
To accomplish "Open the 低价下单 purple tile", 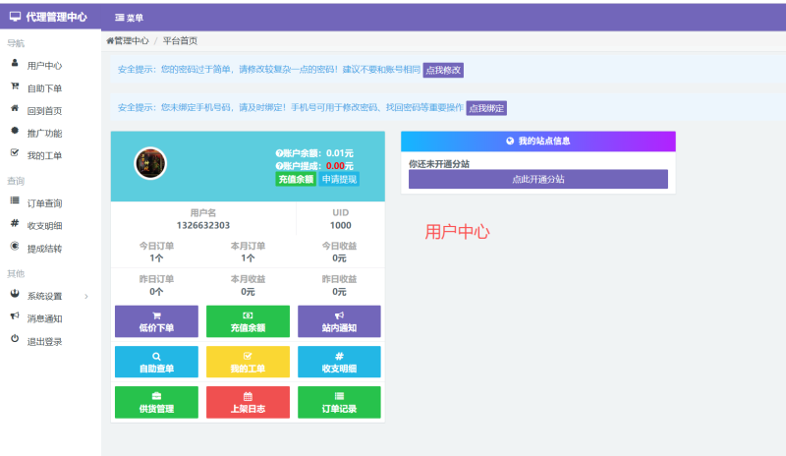I will click(156, 321).
